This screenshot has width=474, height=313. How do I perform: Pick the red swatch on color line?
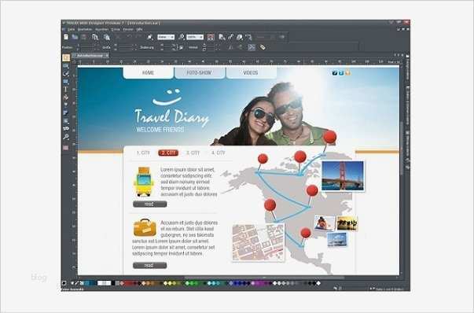point(129,283)
